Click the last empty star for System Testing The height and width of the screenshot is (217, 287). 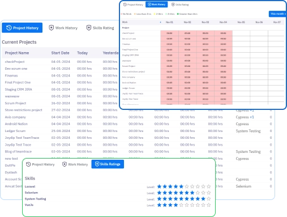(209, 199)
